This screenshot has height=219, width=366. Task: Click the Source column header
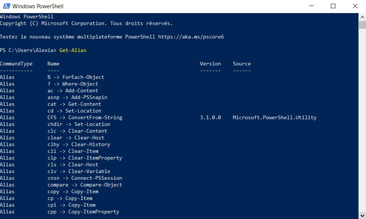tap(242, 64)
